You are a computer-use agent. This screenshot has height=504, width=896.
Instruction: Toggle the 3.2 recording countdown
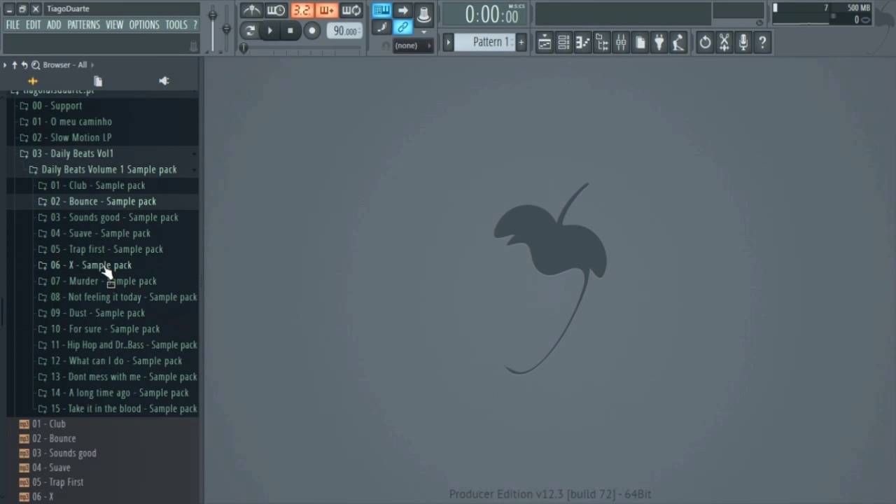click(x=302, y=10)
